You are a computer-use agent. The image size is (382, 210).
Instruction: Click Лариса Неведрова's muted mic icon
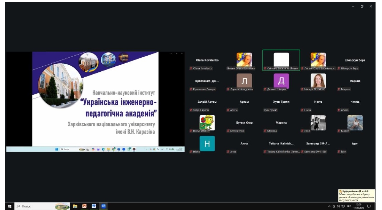(x=228, y=89)
